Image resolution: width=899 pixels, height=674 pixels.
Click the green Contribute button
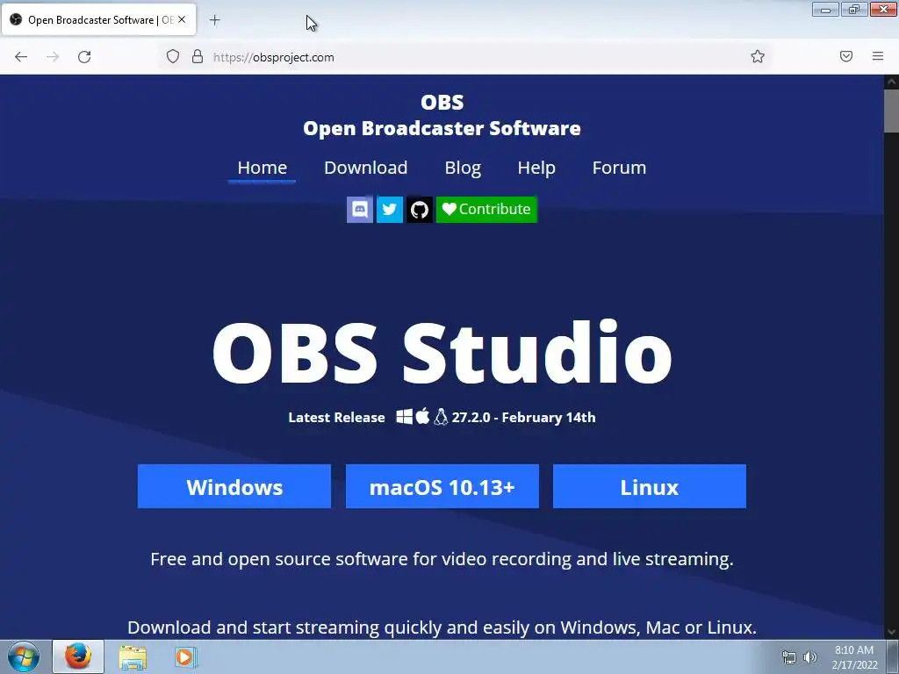(486, 209)
